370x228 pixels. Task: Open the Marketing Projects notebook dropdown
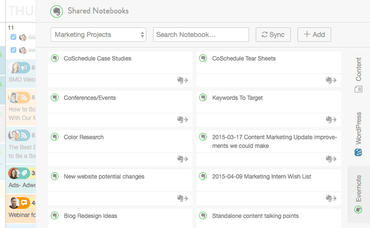(x=99, y=35)
